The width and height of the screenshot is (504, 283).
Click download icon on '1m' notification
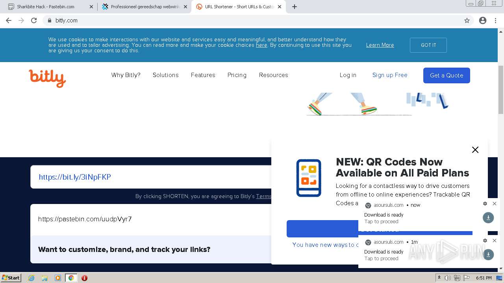click(488, 254)
